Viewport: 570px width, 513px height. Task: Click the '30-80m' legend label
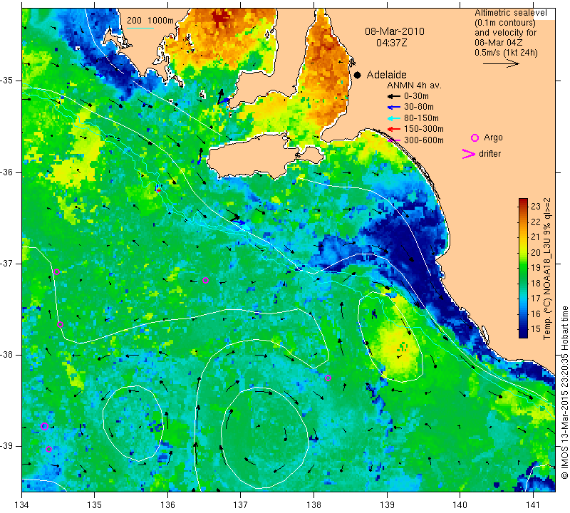(419, 108)
